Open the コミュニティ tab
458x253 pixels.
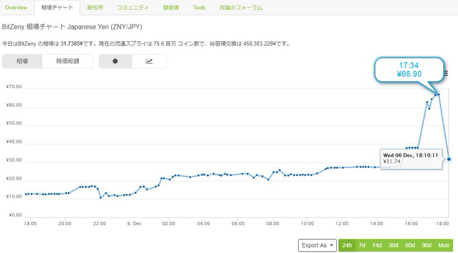click(x=133, y=8)
